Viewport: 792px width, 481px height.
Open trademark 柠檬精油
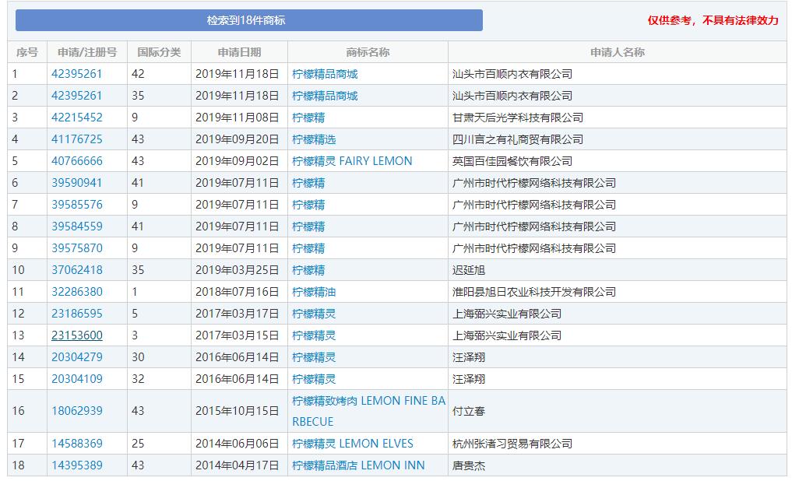point(314,292)
